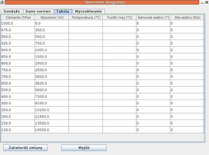Select the height cell 16000.0
The height and width of the screenshot is (155, 209).
point(52,130)
